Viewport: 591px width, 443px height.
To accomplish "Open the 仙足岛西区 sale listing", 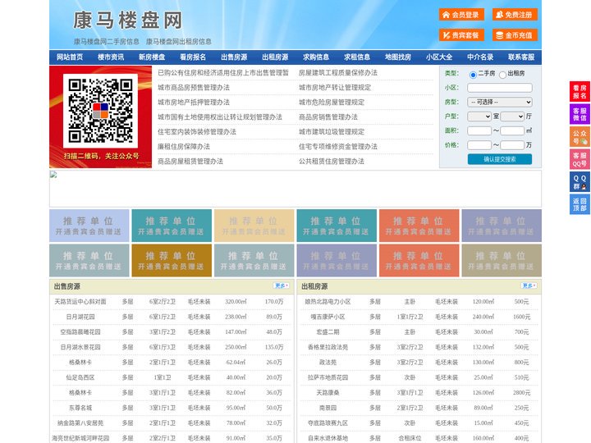I will [x=80, y=377].
